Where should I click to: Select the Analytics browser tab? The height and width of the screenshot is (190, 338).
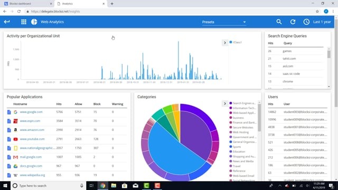80,4
